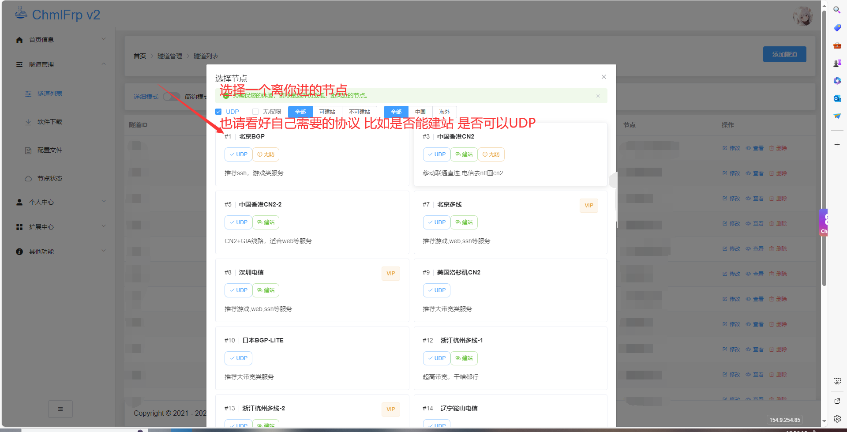
Task: Open the browser sidebar games chess icon
Action: pyautogui.click(x=837, y=63)
